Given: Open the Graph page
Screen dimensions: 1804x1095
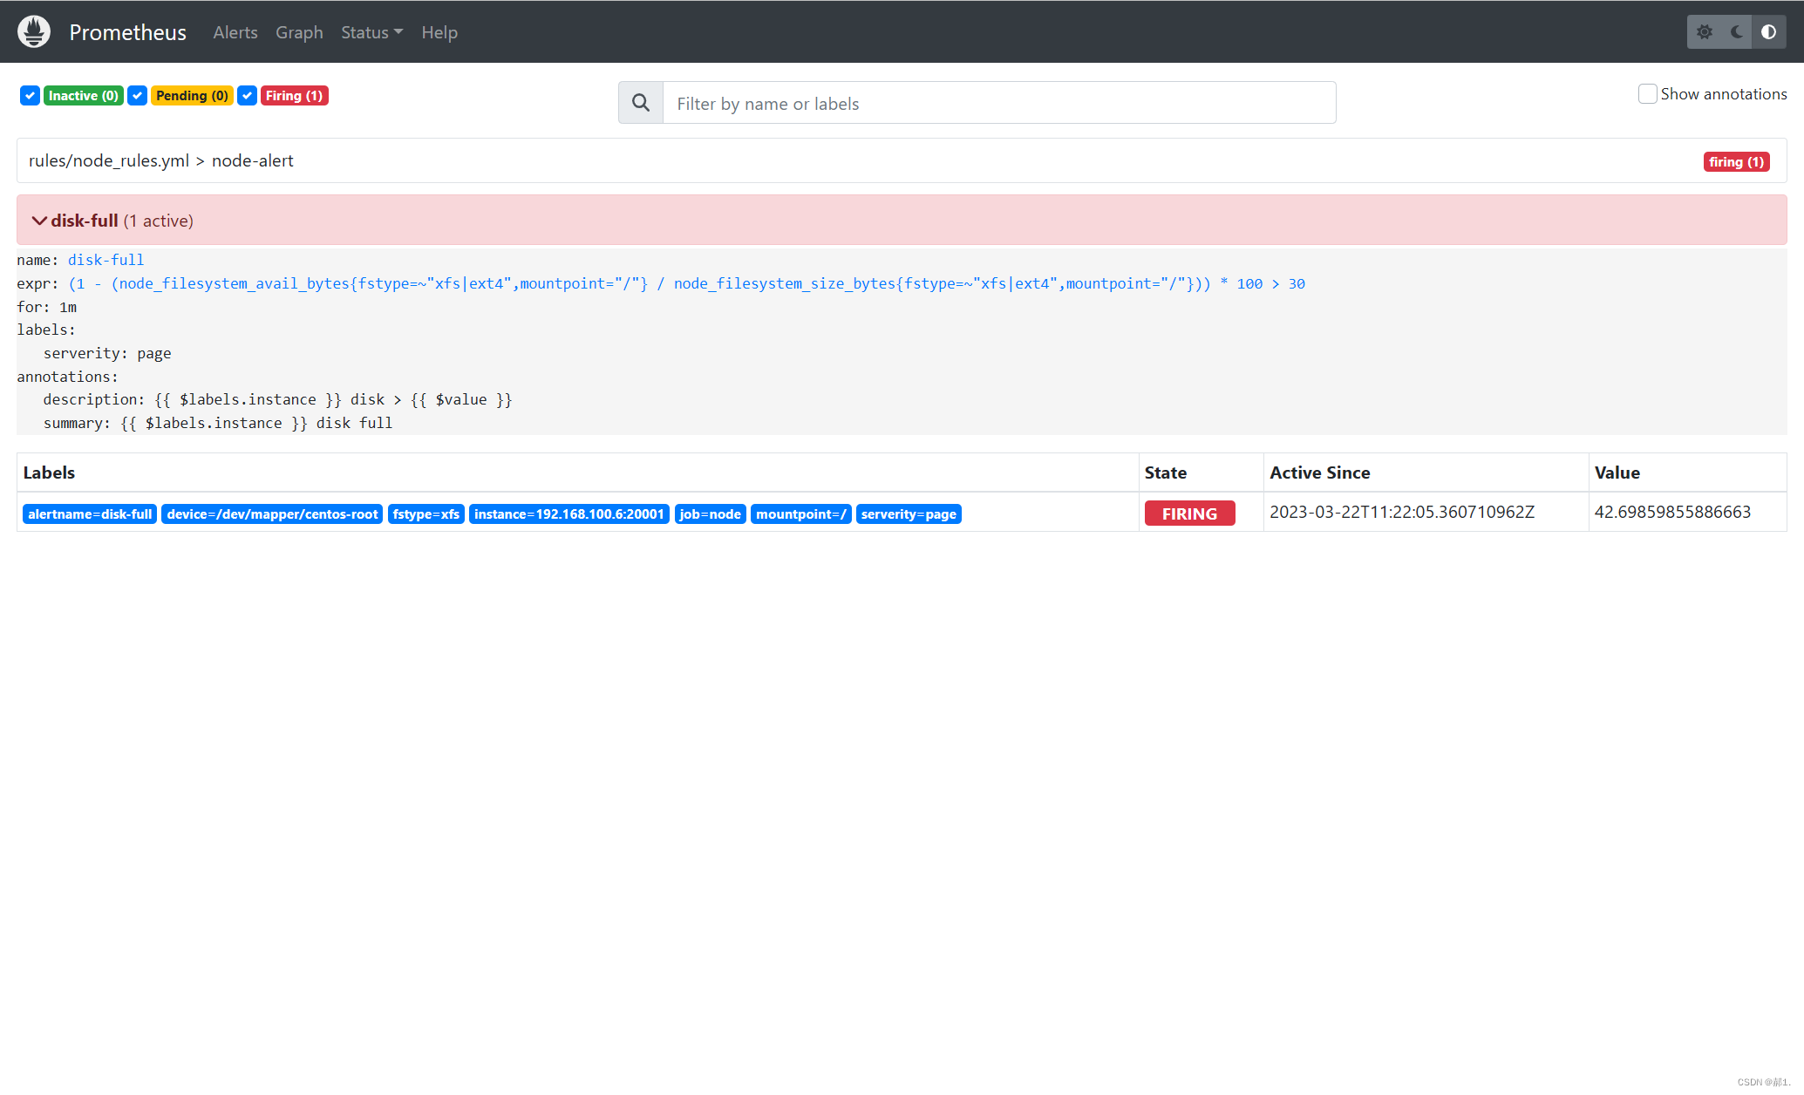Looking at the screenshot, I should [299, 32].
